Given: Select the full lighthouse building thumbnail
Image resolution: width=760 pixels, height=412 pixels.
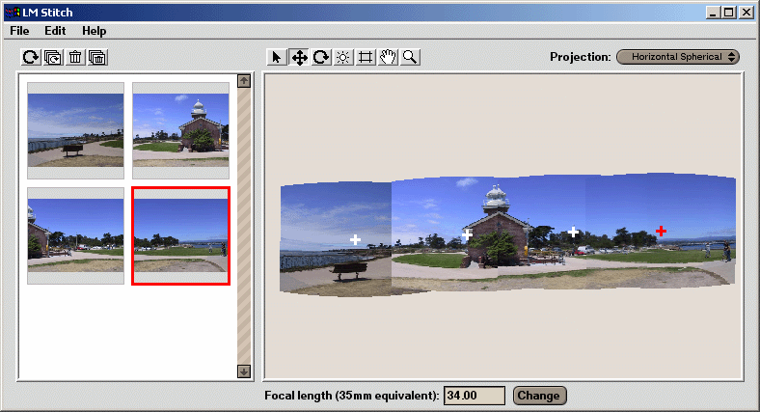Looking at the screenshot, I should coord(180,130).
